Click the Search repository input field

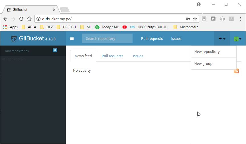pos(107,39)
